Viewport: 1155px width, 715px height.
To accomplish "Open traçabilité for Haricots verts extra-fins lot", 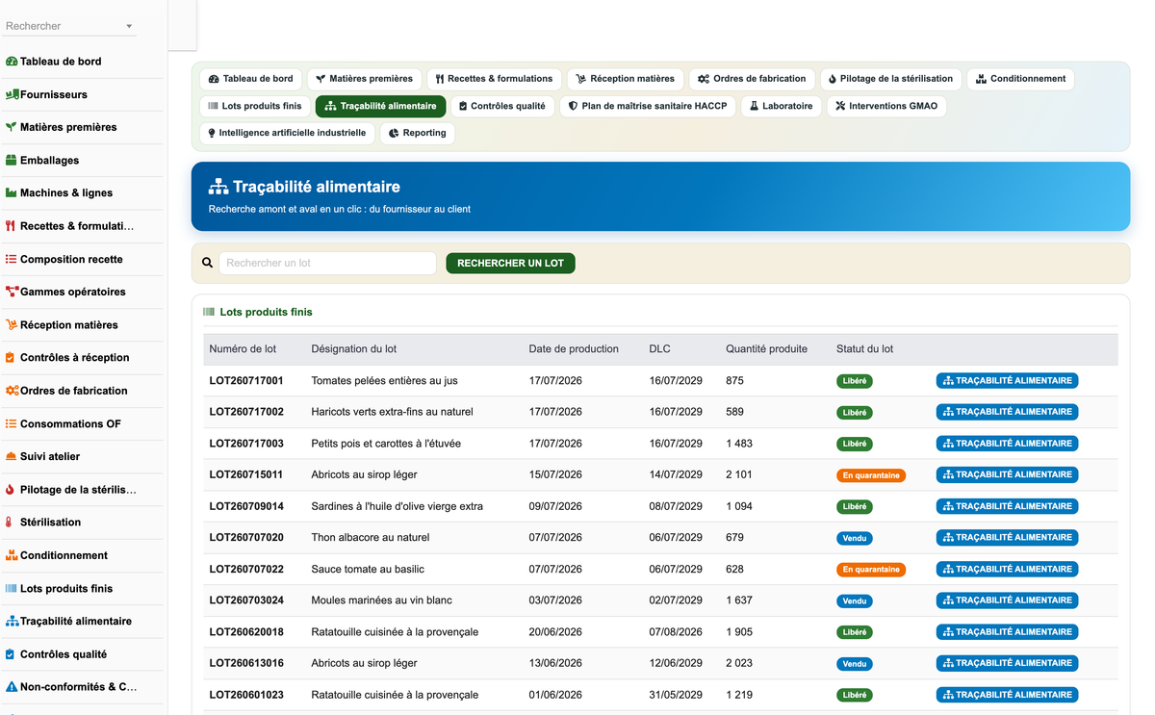I will 1007,412.
